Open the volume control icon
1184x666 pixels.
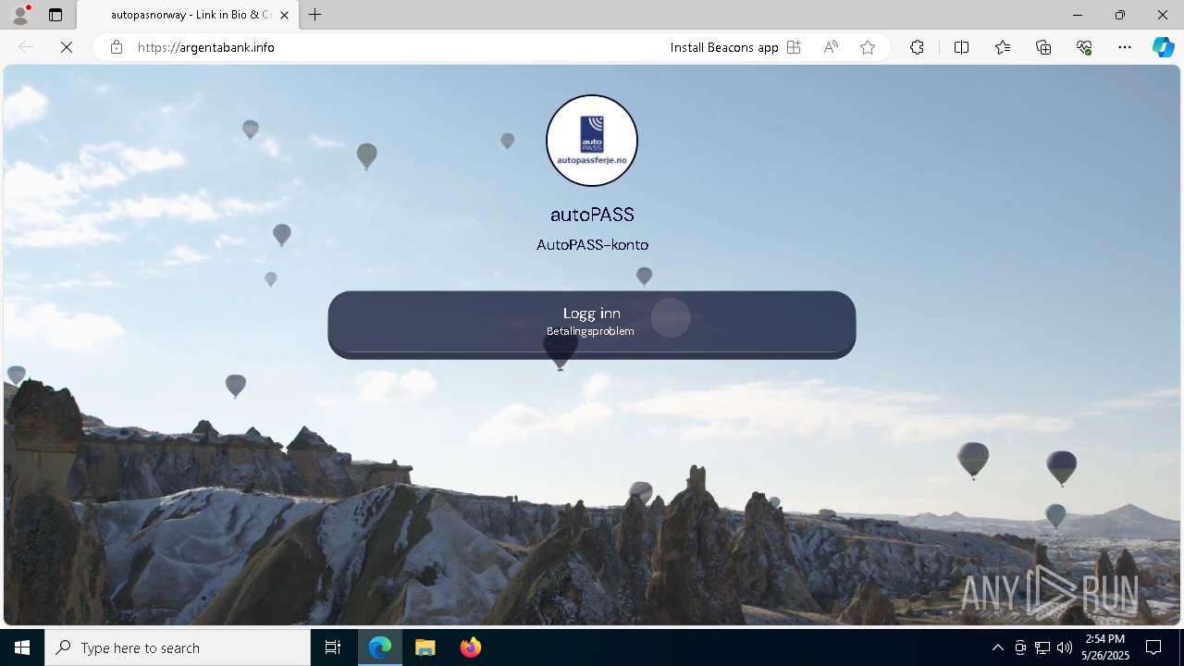1065,647
